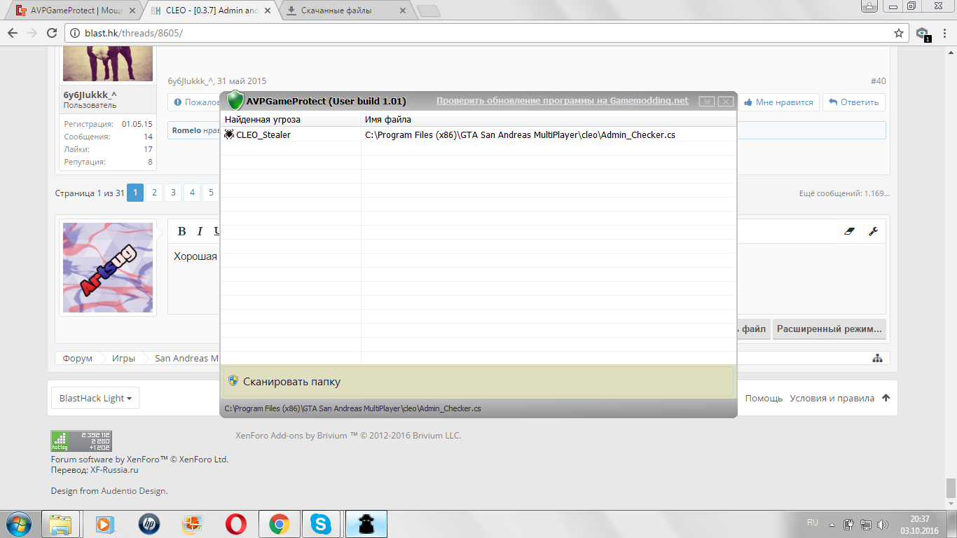Apply bold formatting in the reply editor
Viewport: 957px width, 538px height.
[x=181, y=231]
